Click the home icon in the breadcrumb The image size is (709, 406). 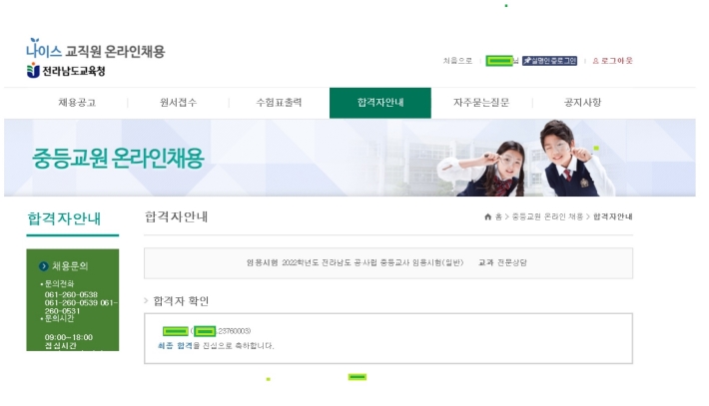click(488, 216)
